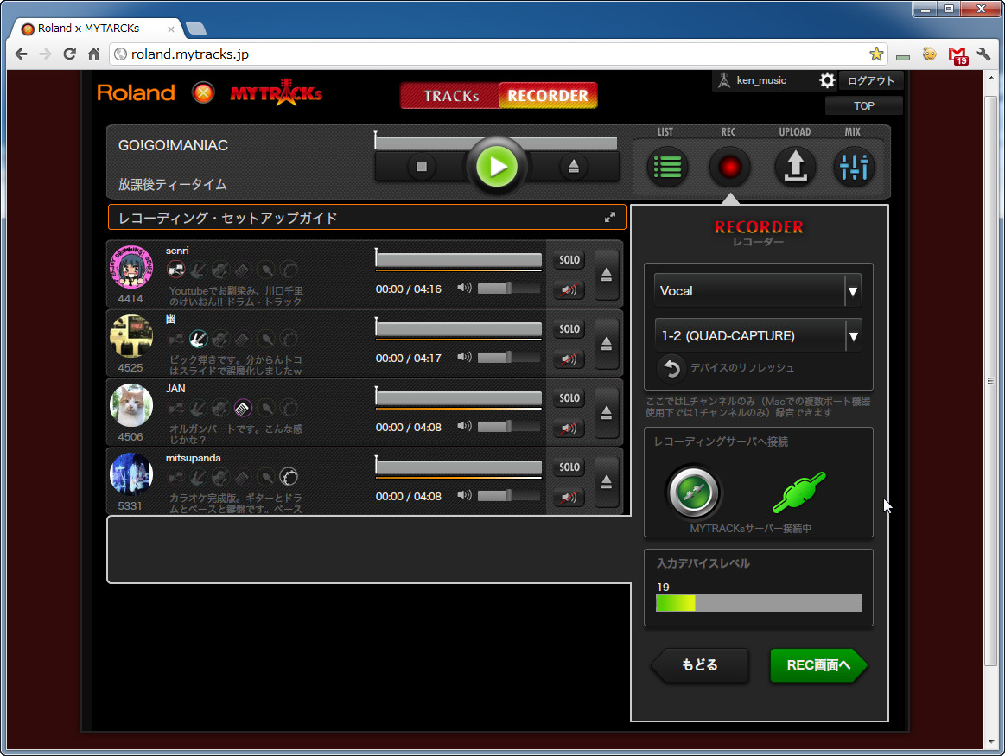
Task: Click the green connected plug icon
Action: coord(799,492)
